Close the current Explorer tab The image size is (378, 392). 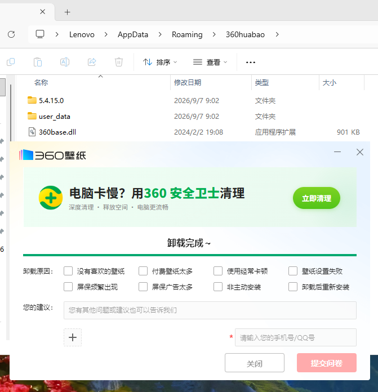coord(42,12)
